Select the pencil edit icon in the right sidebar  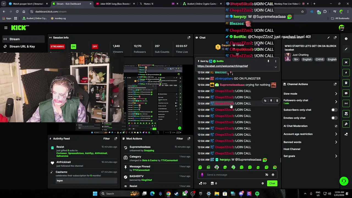point(346,49)
